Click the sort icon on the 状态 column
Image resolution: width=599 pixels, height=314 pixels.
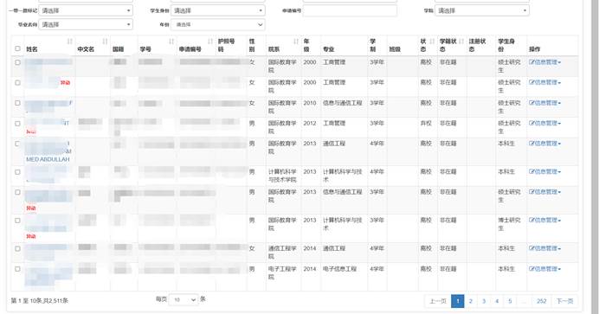[x=432, y=42]
